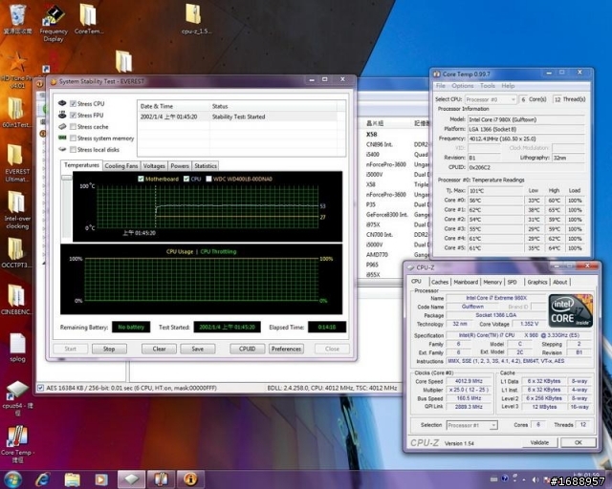Enable WDC WD4001B graph checkbox

pyautogui.click(x=208, y=179)
